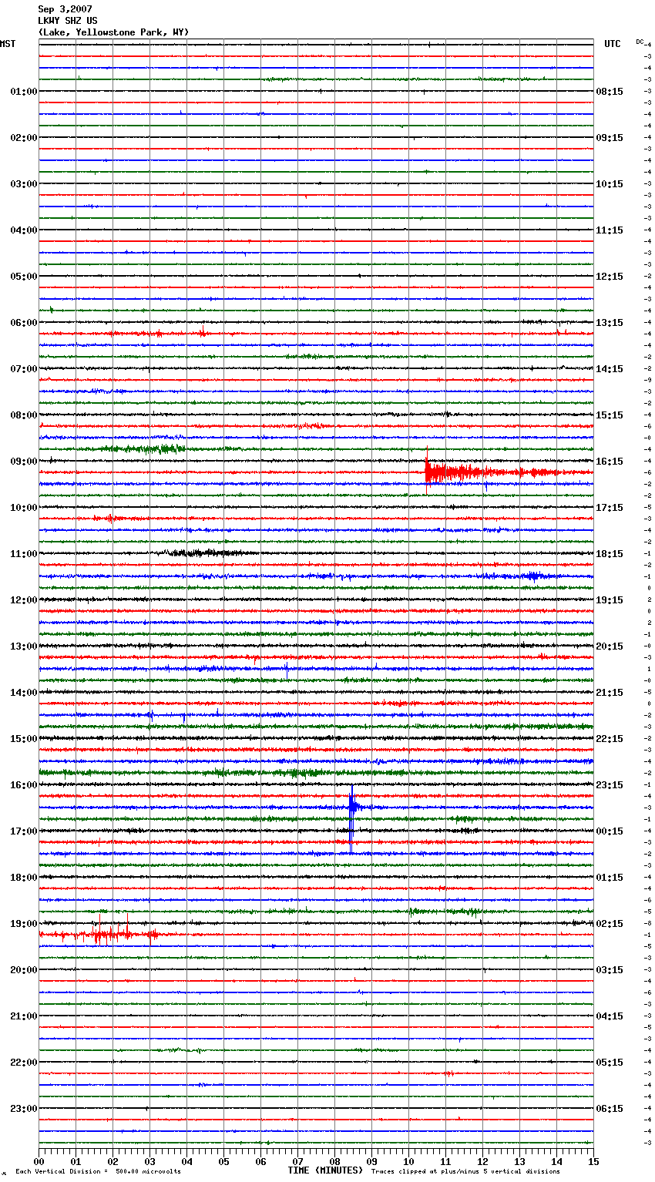
Task: Click the 20:15 UTC label
Action: pos(610,646)
